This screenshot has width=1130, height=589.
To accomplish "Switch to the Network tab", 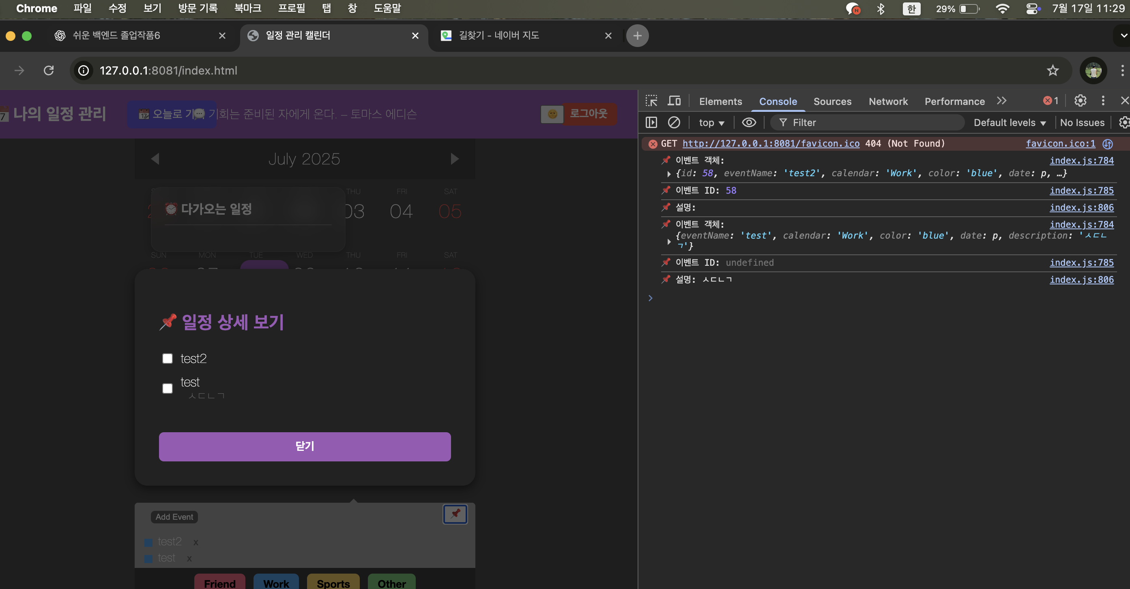I will (888, 101).
